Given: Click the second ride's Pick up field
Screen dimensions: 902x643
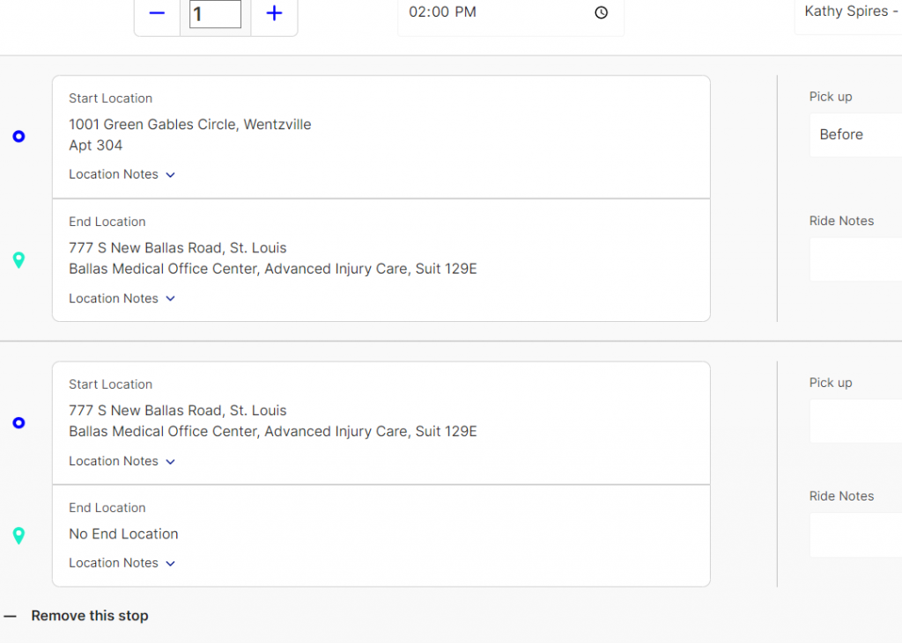Looking at the screenshot, I should coord(854,421).
